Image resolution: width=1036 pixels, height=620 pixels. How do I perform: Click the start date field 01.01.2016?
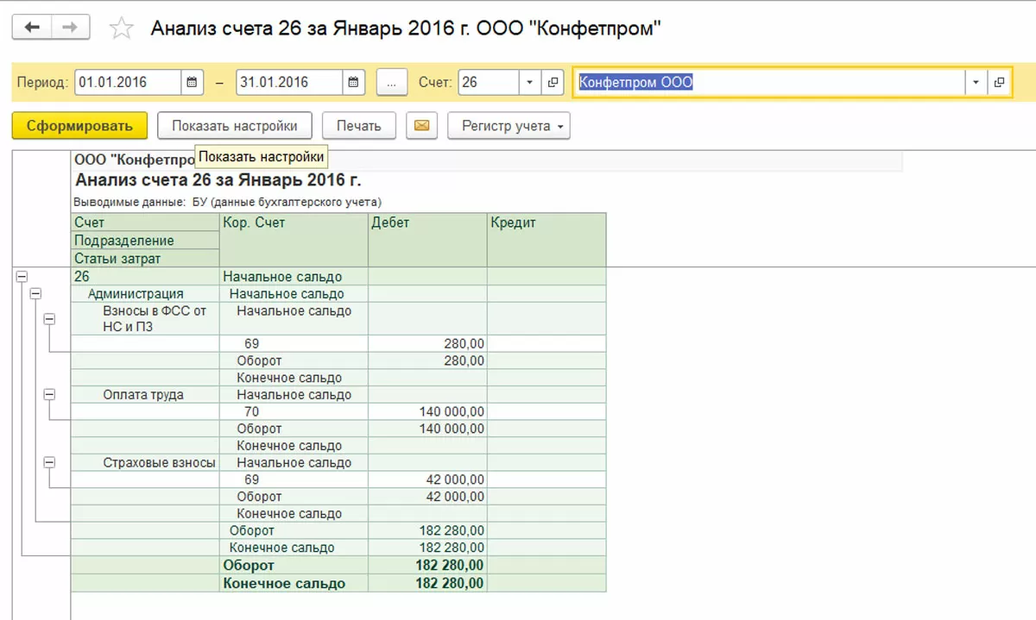129,83
